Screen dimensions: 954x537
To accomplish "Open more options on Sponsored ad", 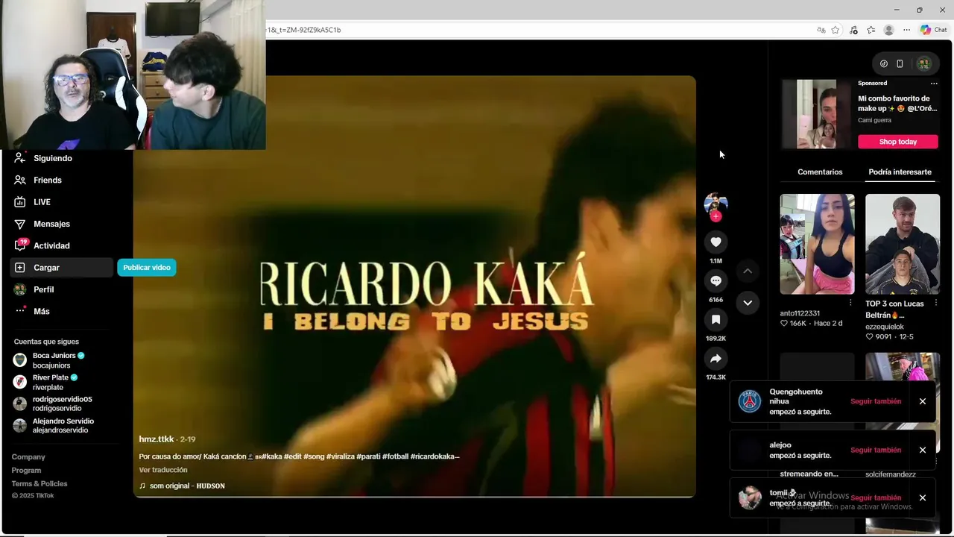I will click(934, 84).
